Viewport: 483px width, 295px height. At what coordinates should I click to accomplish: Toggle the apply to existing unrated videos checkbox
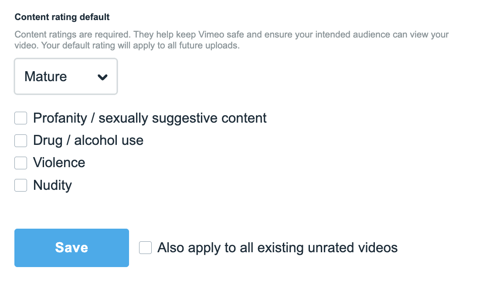(145, 248)
